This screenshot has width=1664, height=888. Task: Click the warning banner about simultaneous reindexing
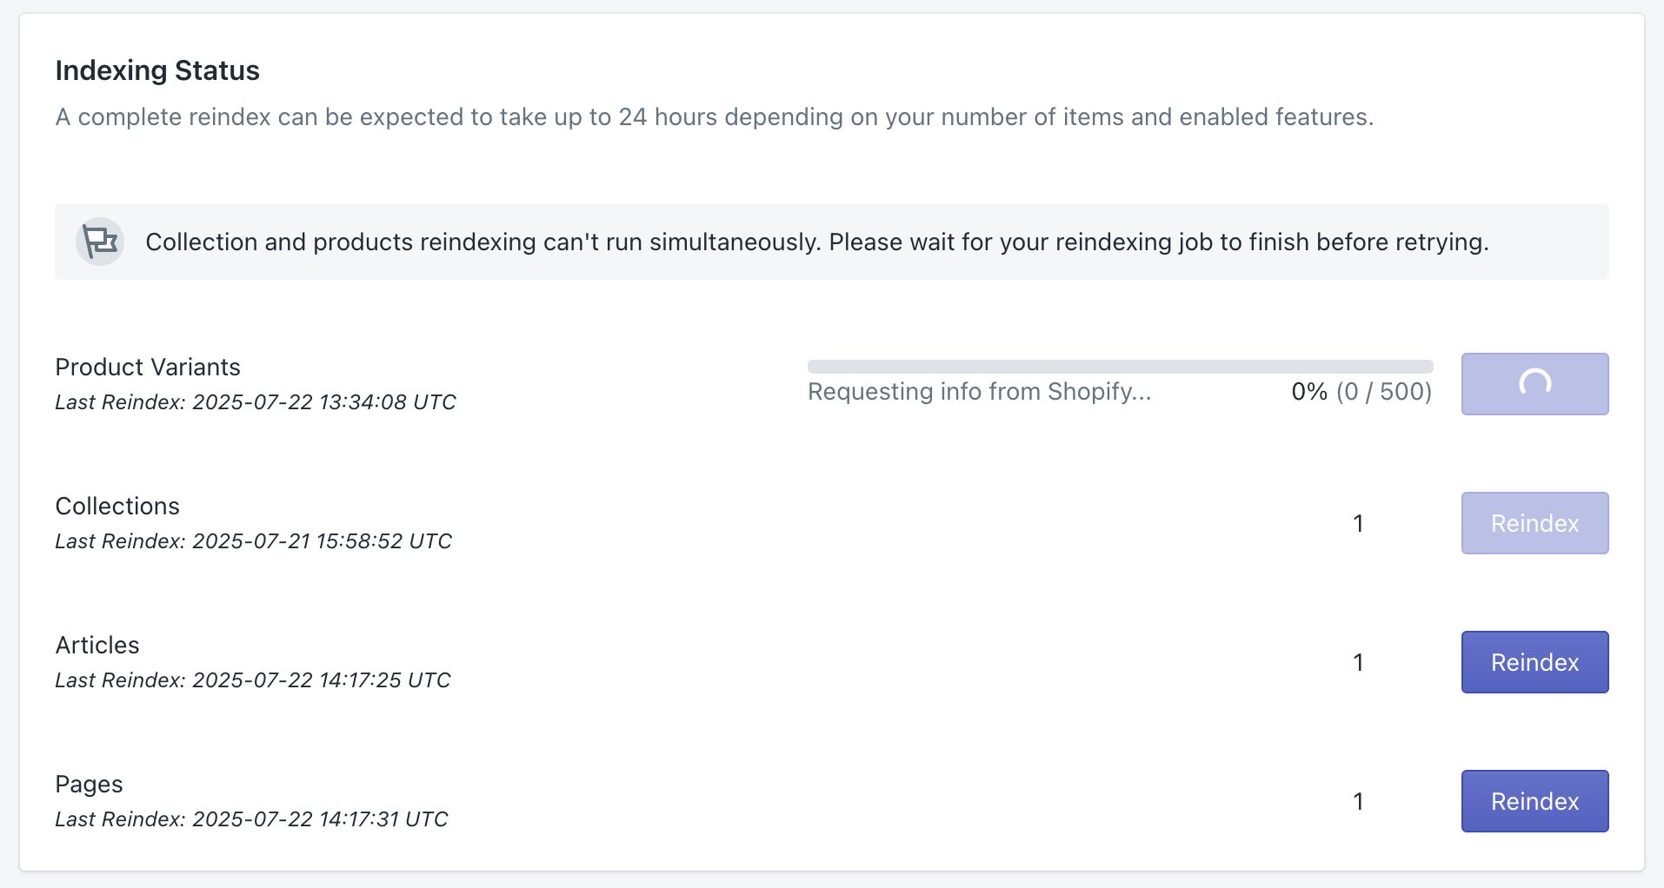(817, 242)
